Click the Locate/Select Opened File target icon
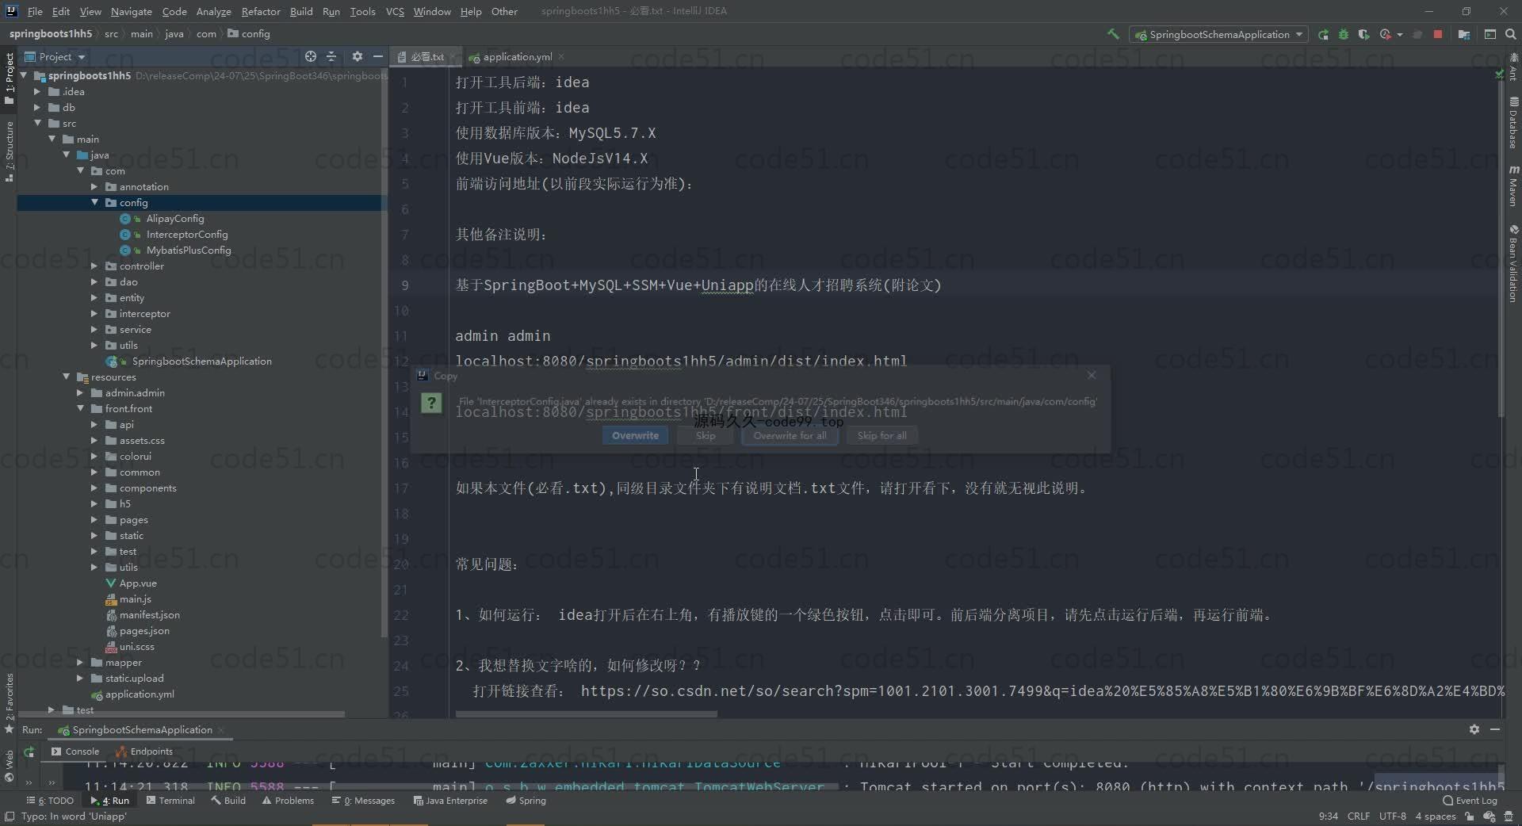Screen dimensions: 1522x826 click(x=311, y=56)
